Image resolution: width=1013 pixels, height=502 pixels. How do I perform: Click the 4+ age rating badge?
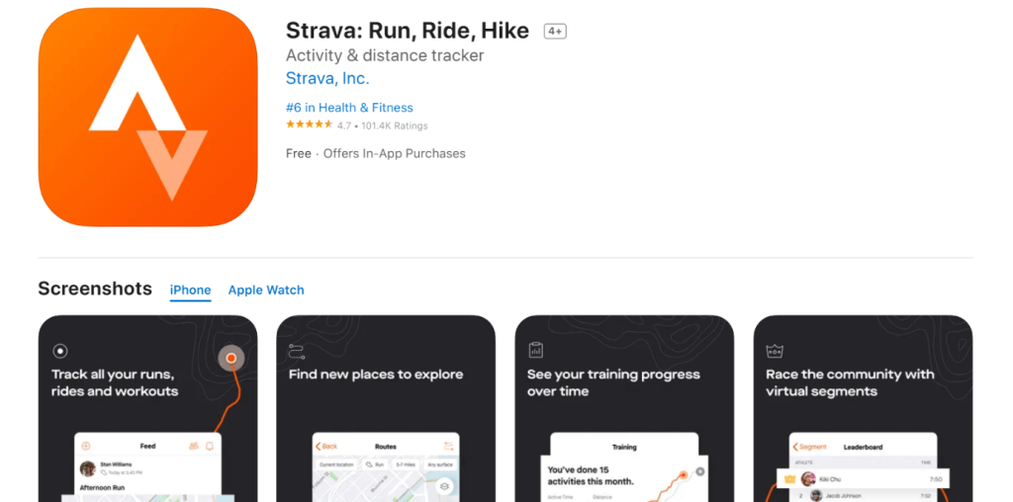pos(555,31)
